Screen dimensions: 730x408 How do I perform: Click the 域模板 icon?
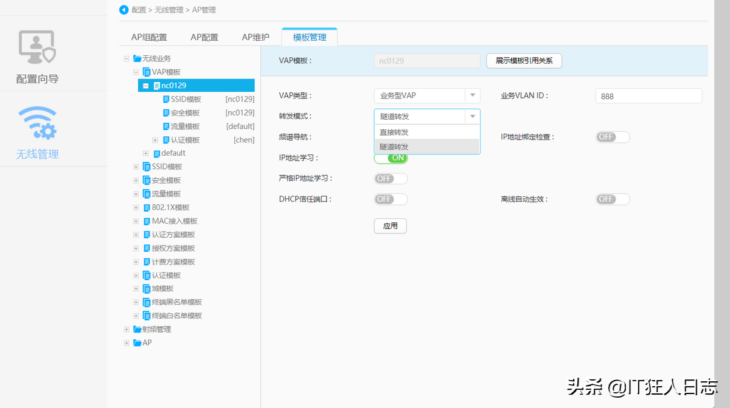point(147,289)
